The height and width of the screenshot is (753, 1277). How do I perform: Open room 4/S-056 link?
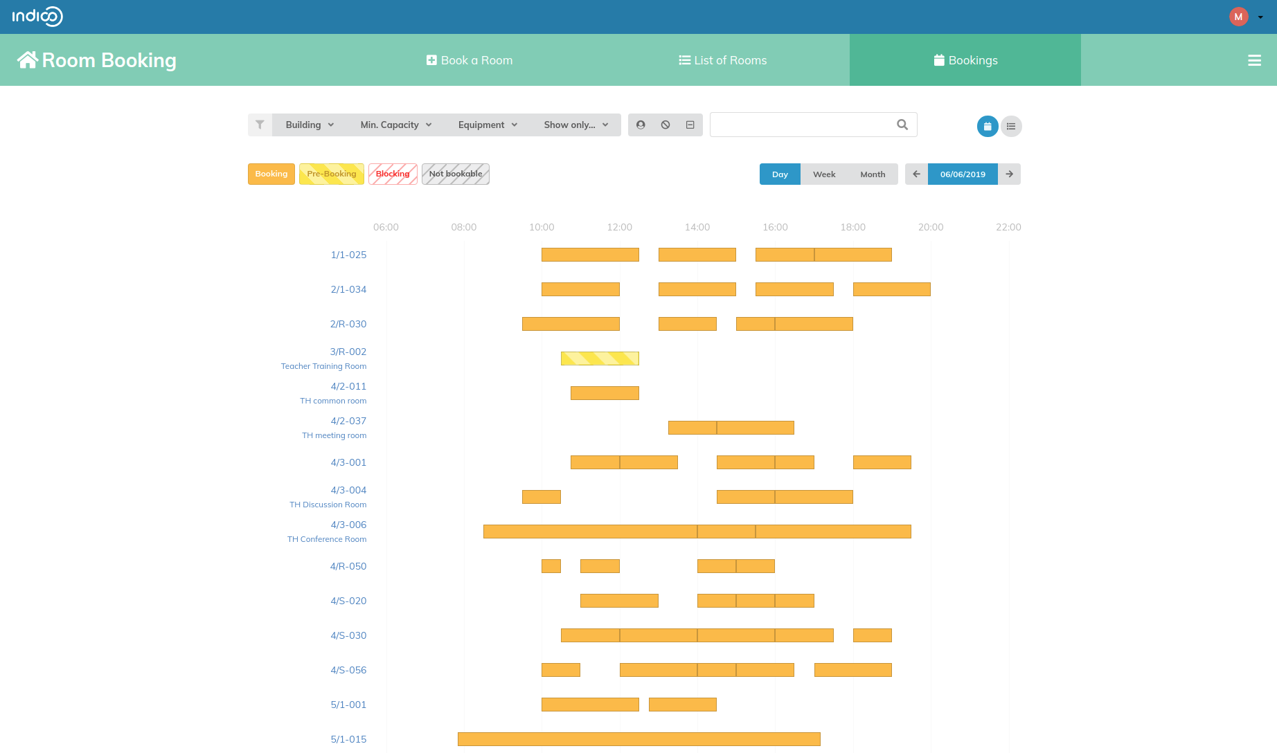tap(348, 670)
